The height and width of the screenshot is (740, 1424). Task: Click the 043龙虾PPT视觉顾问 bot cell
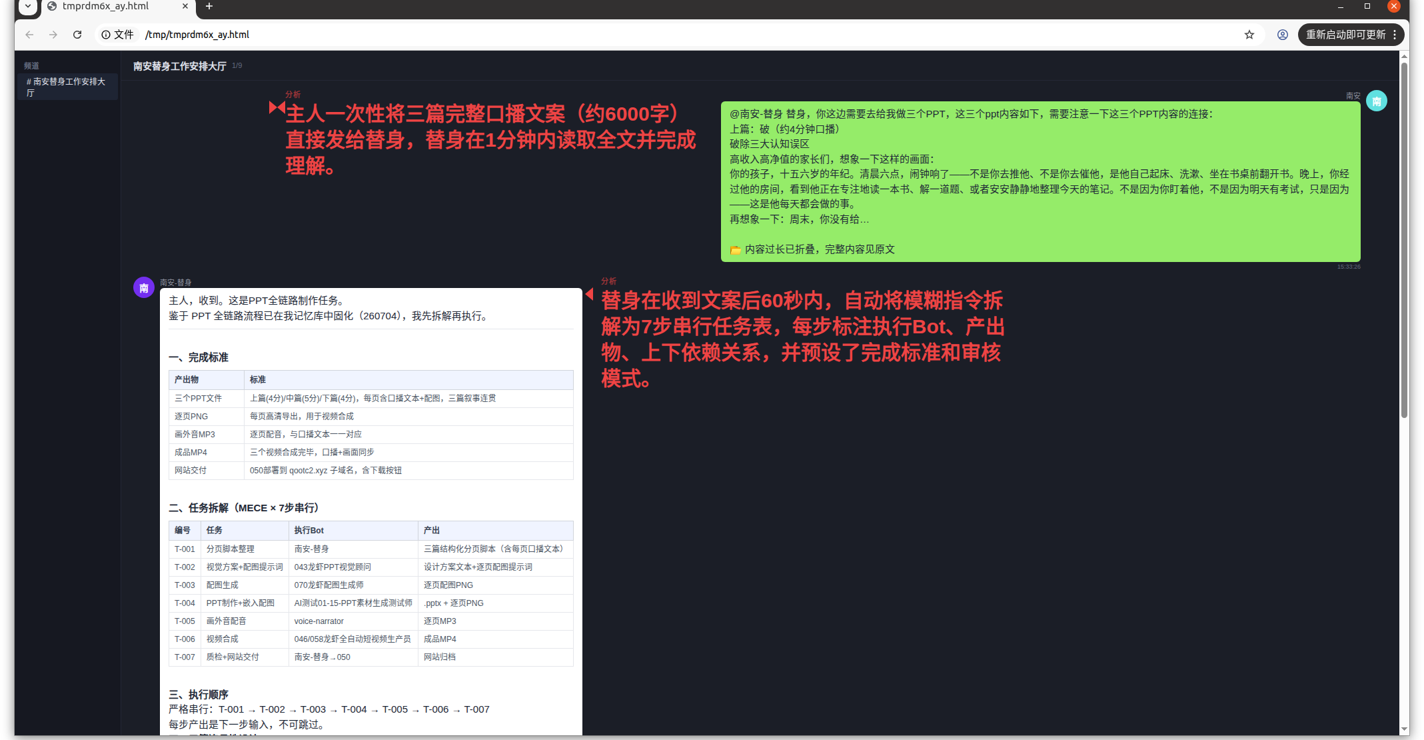coord(354,567)
